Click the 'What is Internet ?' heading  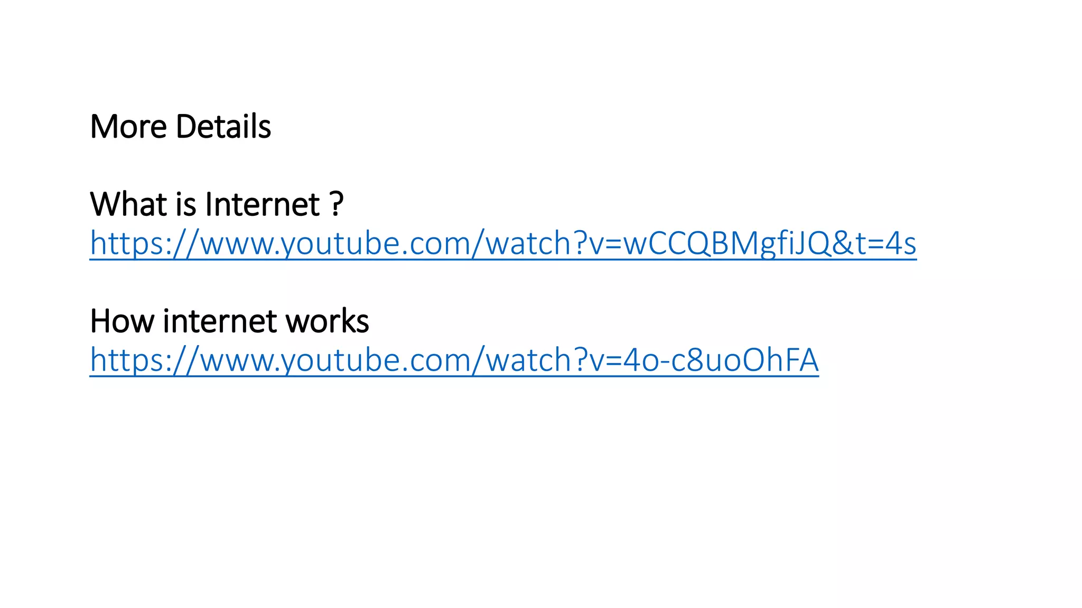coord(217,204)
